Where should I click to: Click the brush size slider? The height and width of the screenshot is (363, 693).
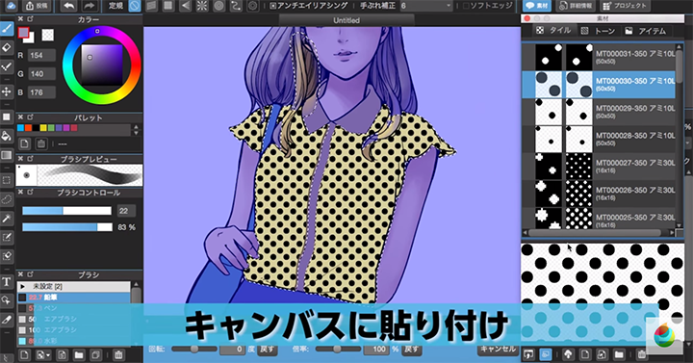tap(66, 211)
